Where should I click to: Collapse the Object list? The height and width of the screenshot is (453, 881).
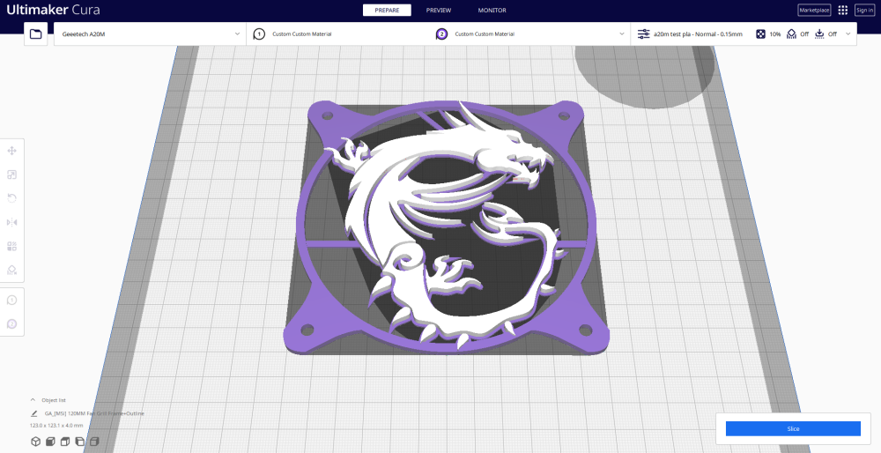(33, 400)
